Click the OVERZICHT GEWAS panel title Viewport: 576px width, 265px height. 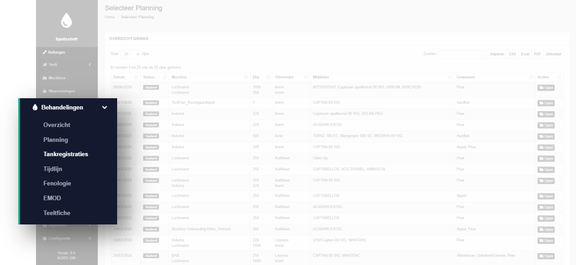coord(129,38)
